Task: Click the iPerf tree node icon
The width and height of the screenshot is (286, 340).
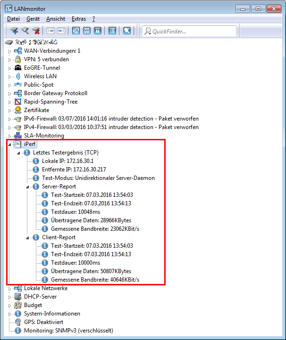Action: point(17,144)
